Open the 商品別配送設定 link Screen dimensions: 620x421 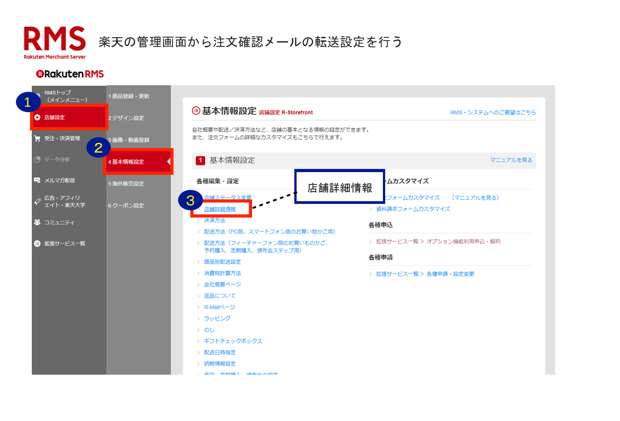[x=223, y=262]
